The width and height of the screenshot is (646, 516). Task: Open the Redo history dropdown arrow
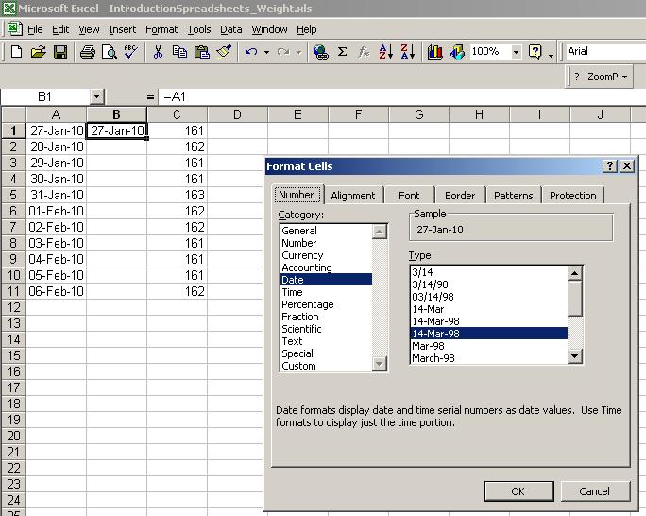299,52
